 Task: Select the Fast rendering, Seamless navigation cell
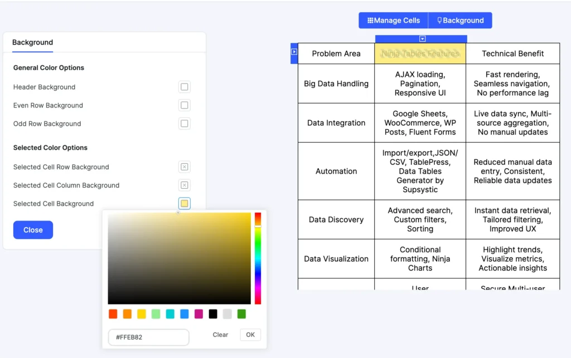[513, 84]
